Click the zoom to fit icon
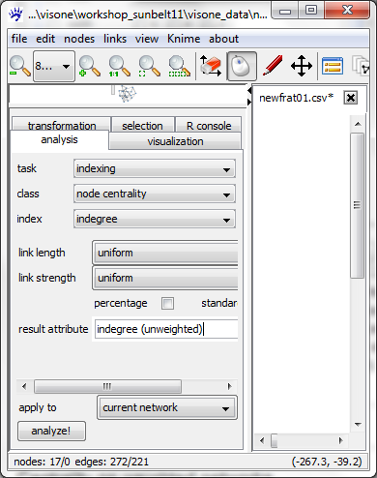Viewport: 377px width, 478px height. point(149,66)
